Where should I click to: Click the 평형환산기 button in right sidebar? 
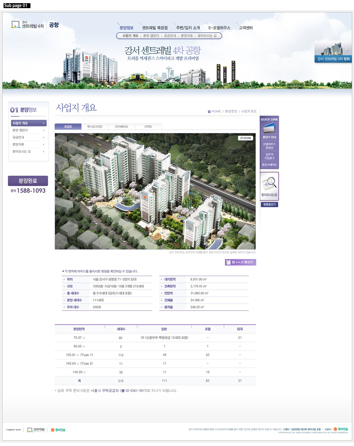(x=269, y=205)
